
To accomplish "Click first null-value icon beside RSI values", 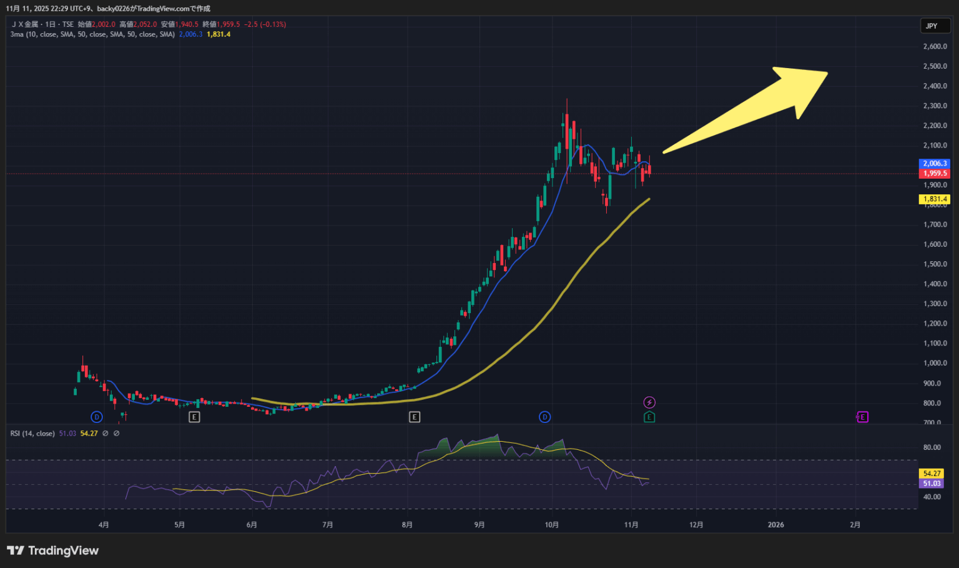I will [106, 433].
